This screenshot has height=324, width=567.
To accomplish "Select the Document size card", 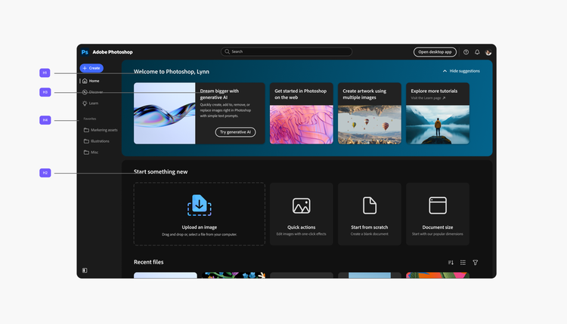I will [438, 214].
